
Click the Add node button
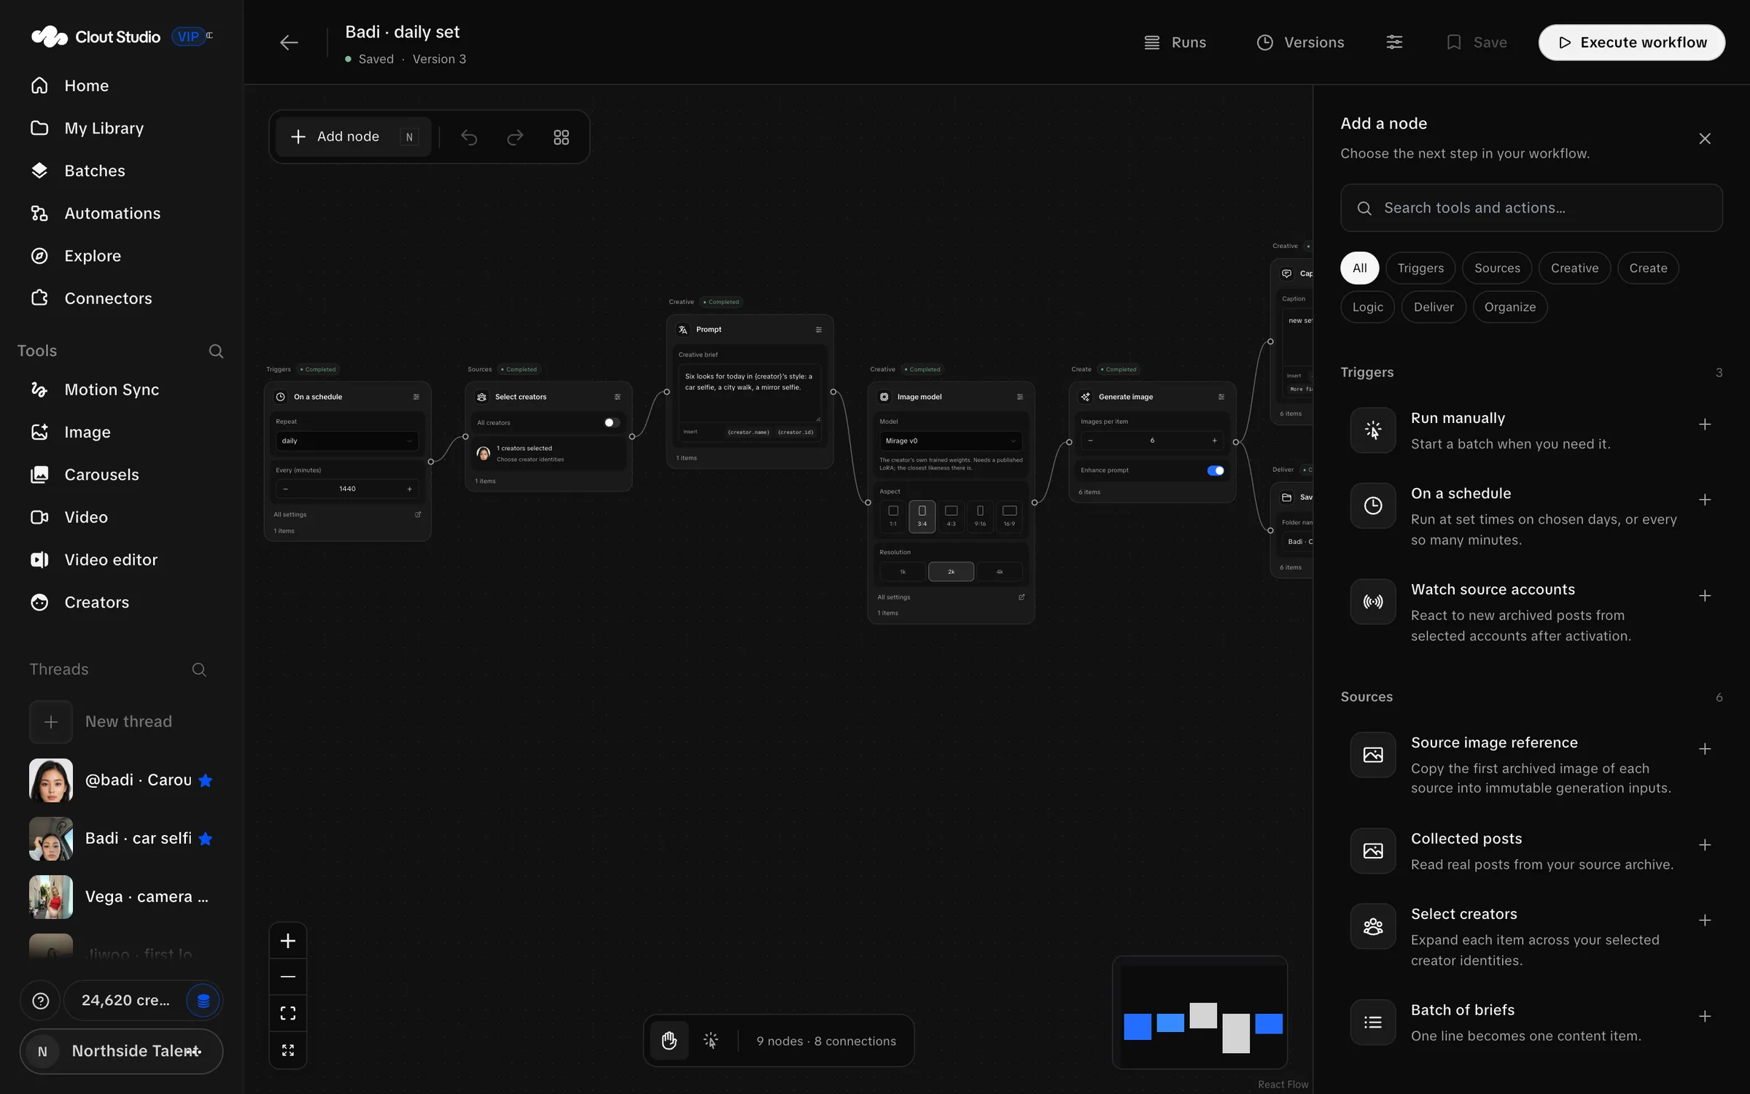pyautogui.click(x=353, y=137)
